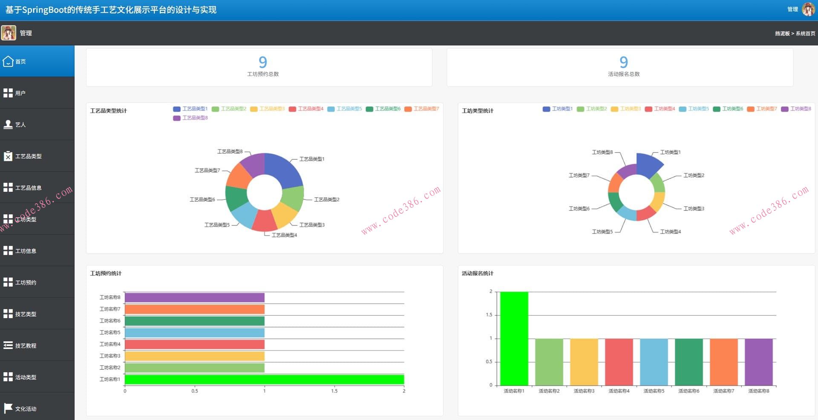Toggle legend 工坊类型4
The width and height of the screenshot is (818, 420).
[x=660, y=109]
